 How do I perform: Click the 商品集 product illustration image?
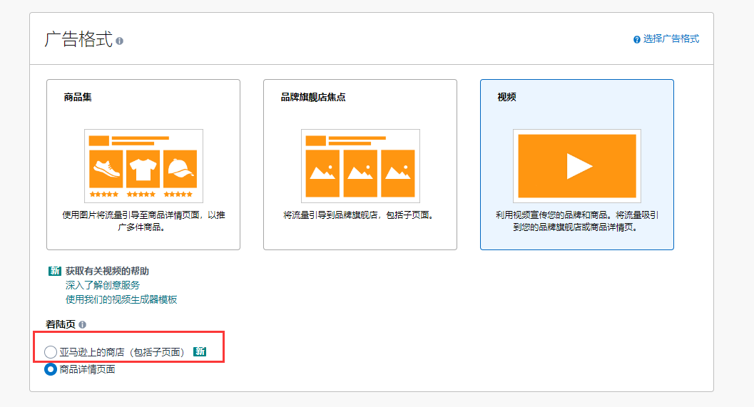coord(143,166)
